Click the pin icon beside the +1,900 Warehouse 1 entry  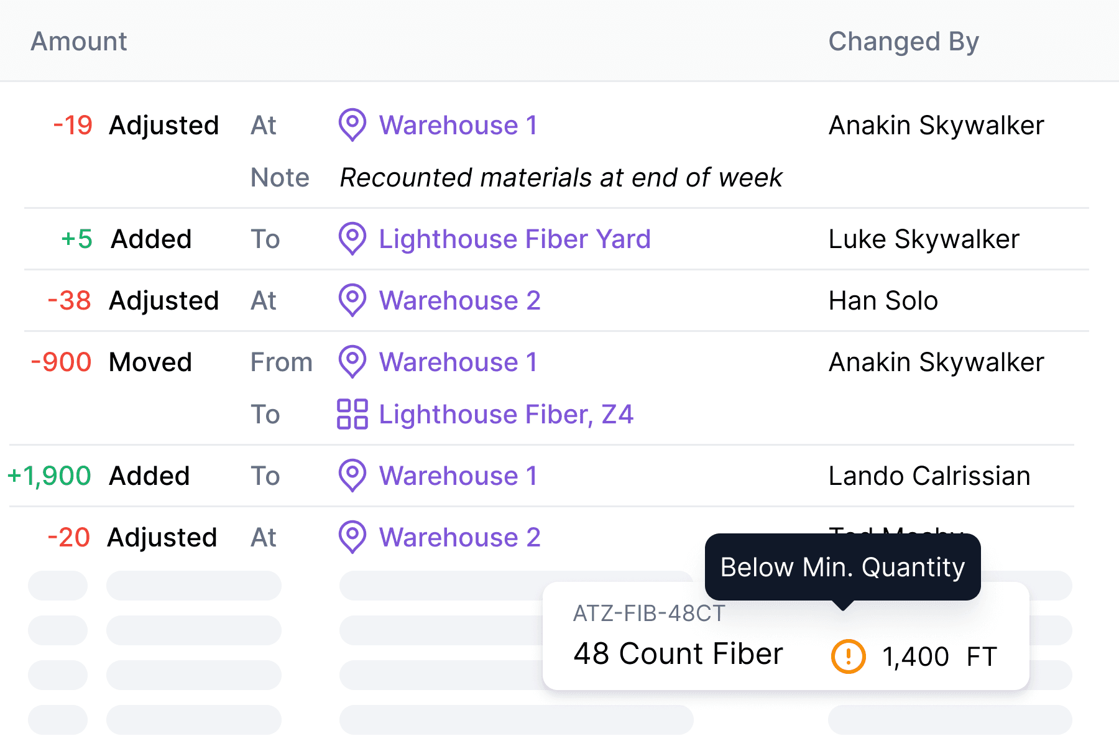(352, 476)
